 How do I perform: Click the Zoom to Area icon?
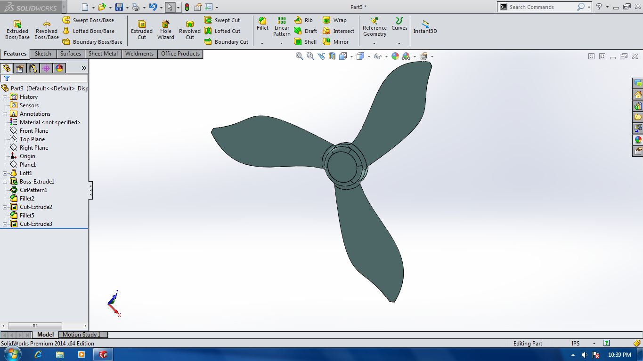tap(310, 56)
